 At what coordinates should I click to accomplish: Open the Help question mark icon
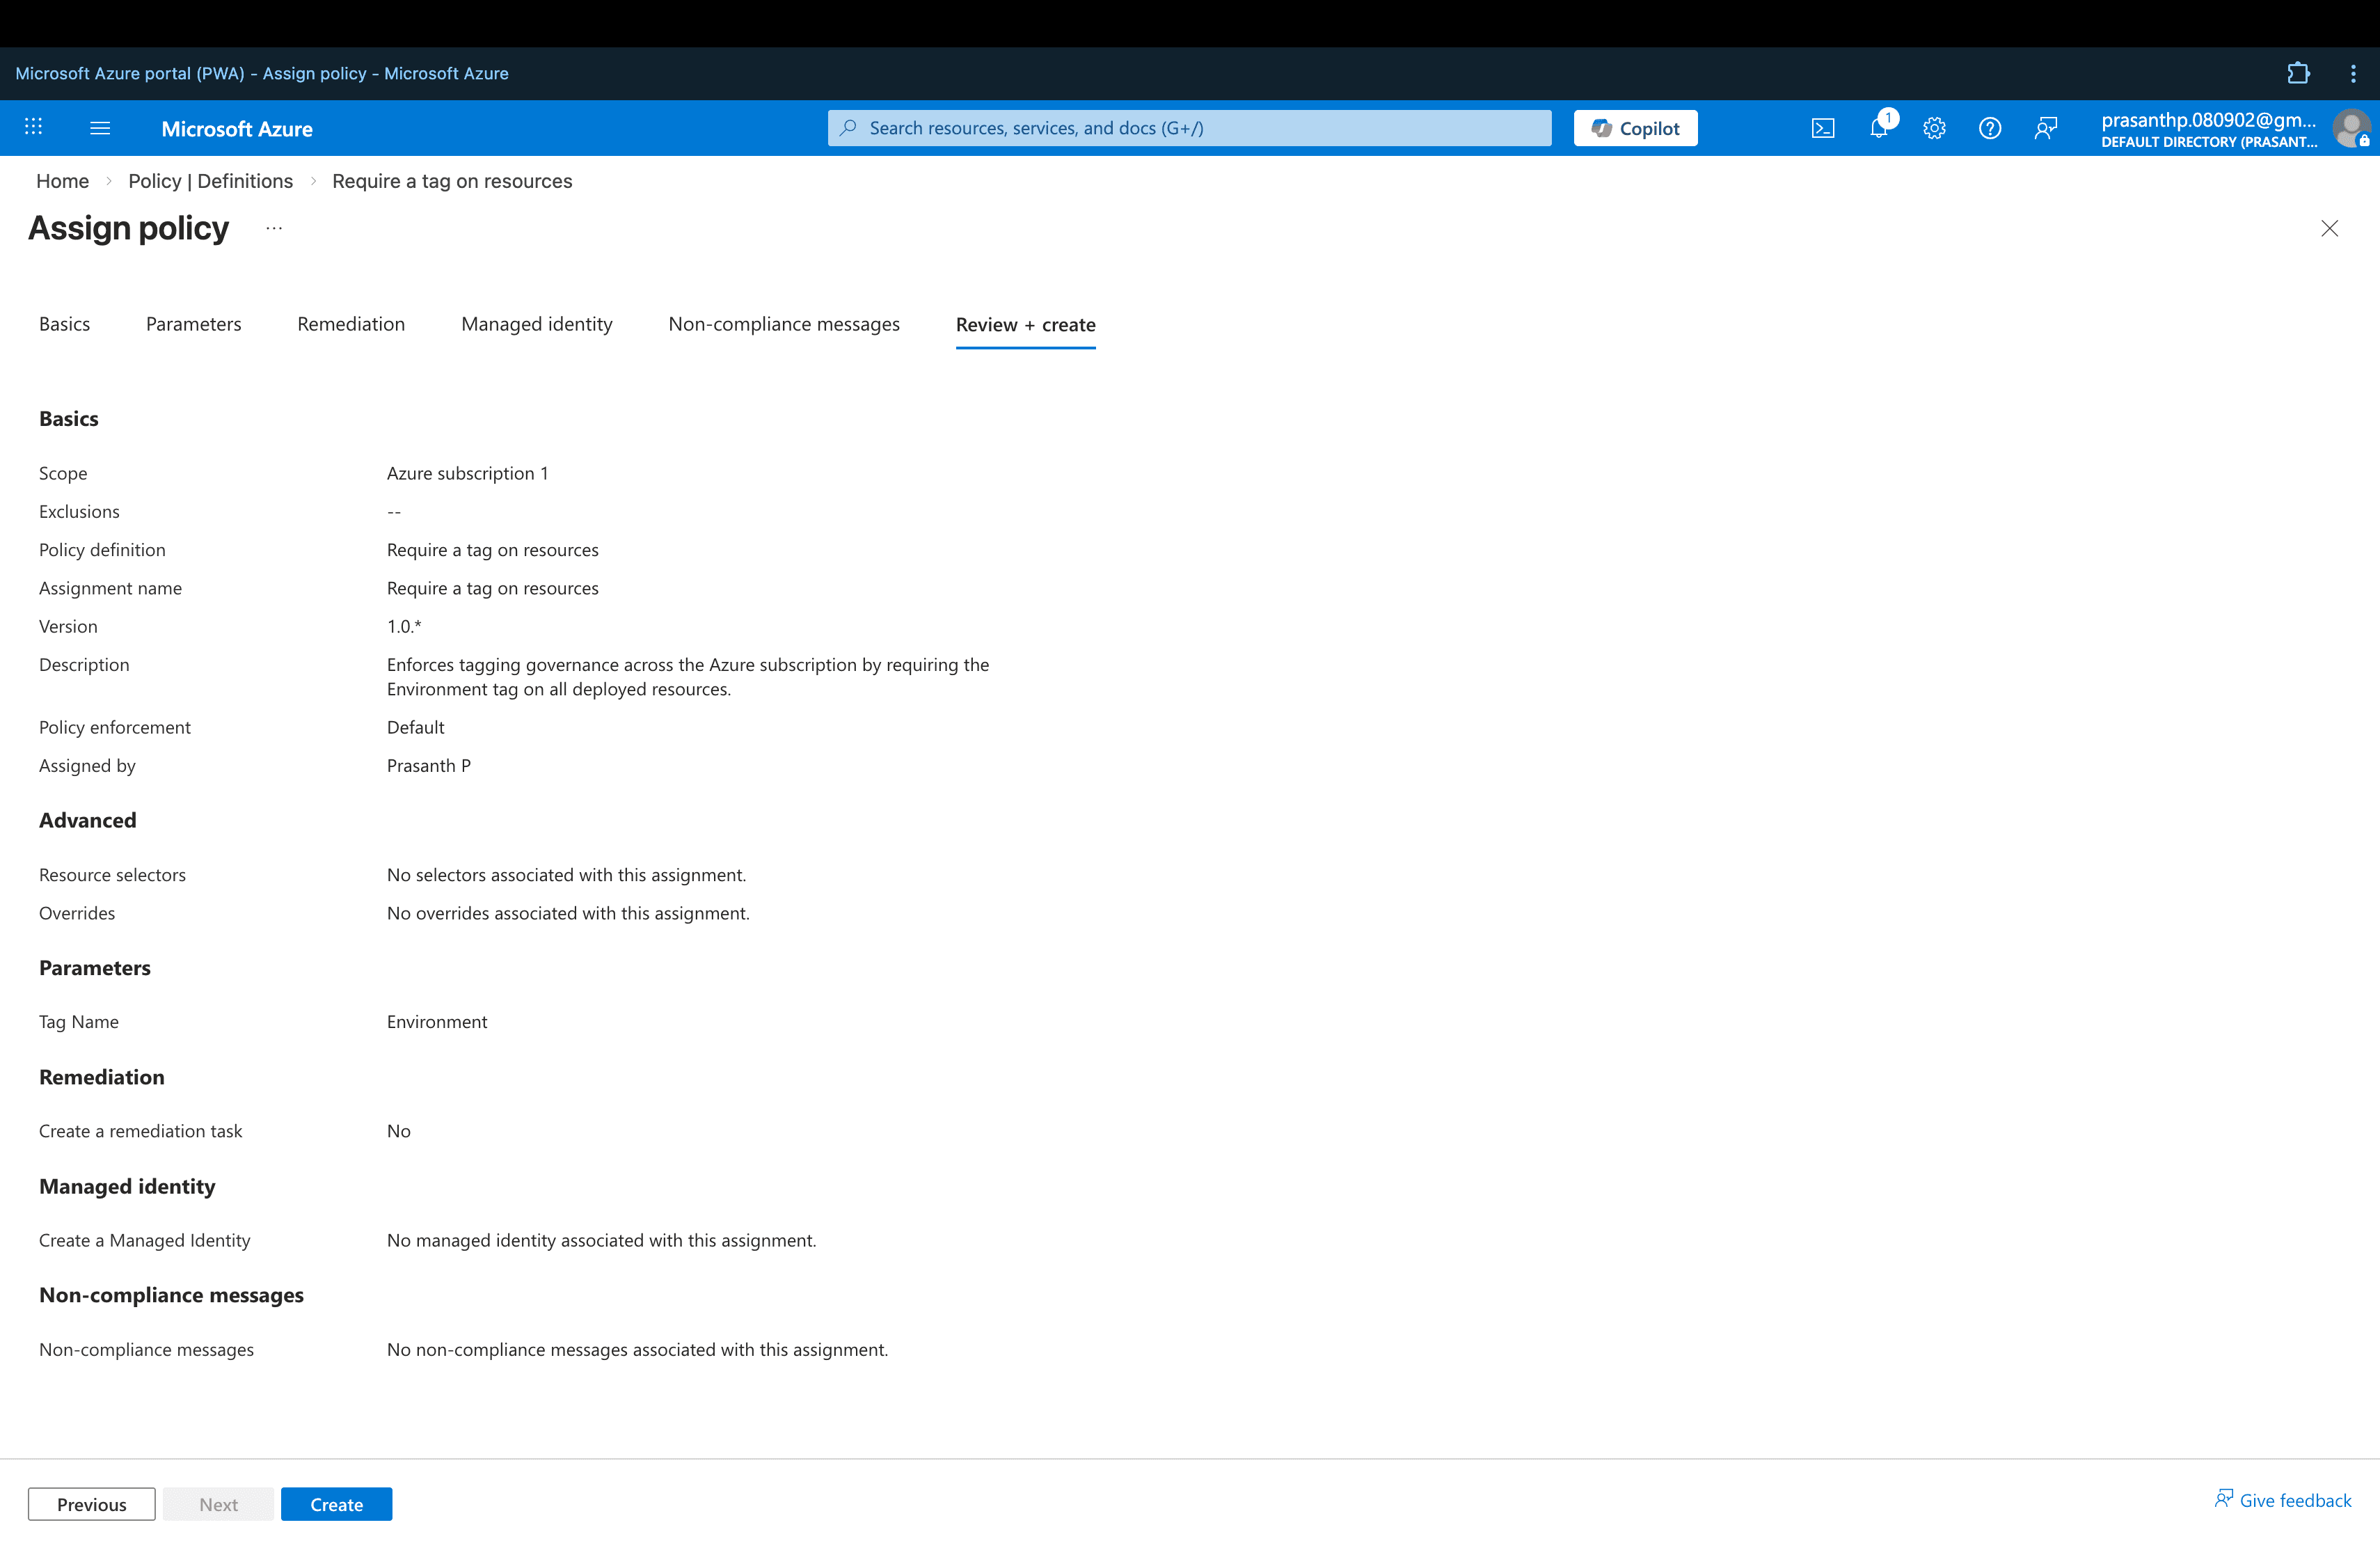pos(1990,127)
